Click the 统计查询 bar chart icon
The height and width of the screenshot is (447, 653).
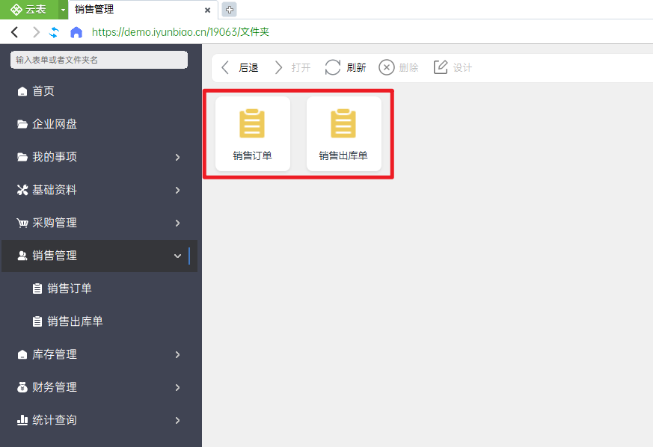tap(22, 420)
